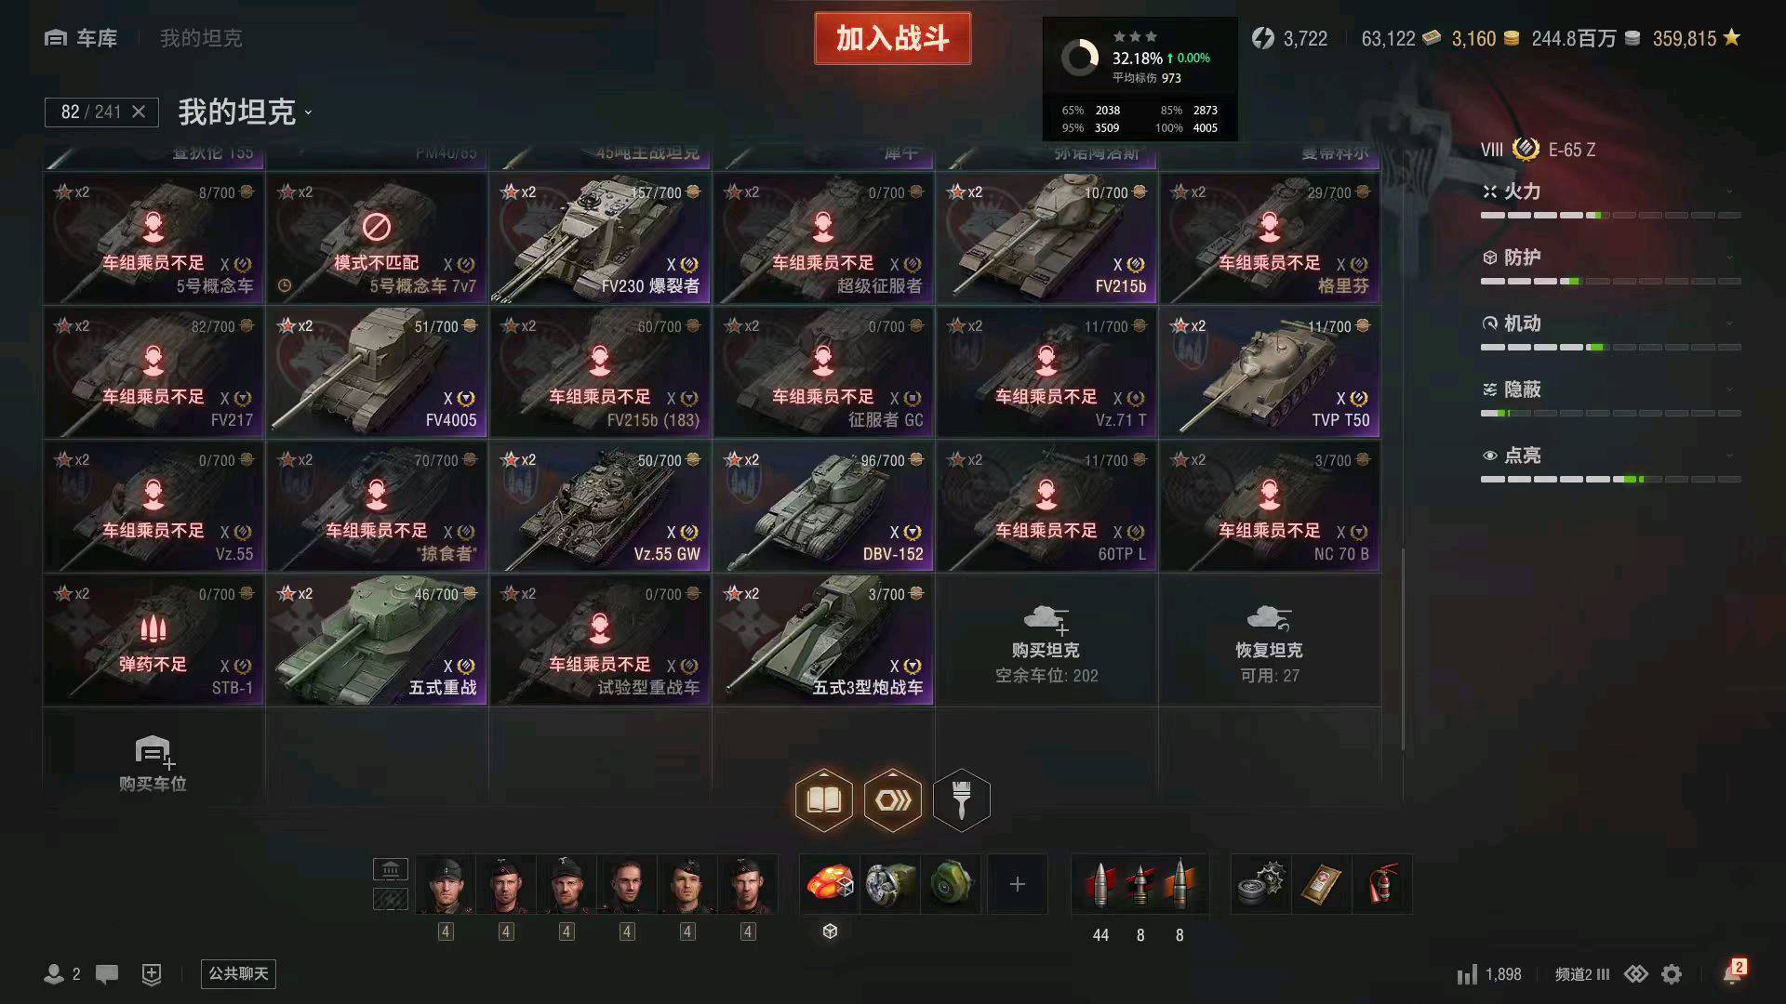Open the paint brush customization icon
The image size is (1786, 1004).
point(961,799)
